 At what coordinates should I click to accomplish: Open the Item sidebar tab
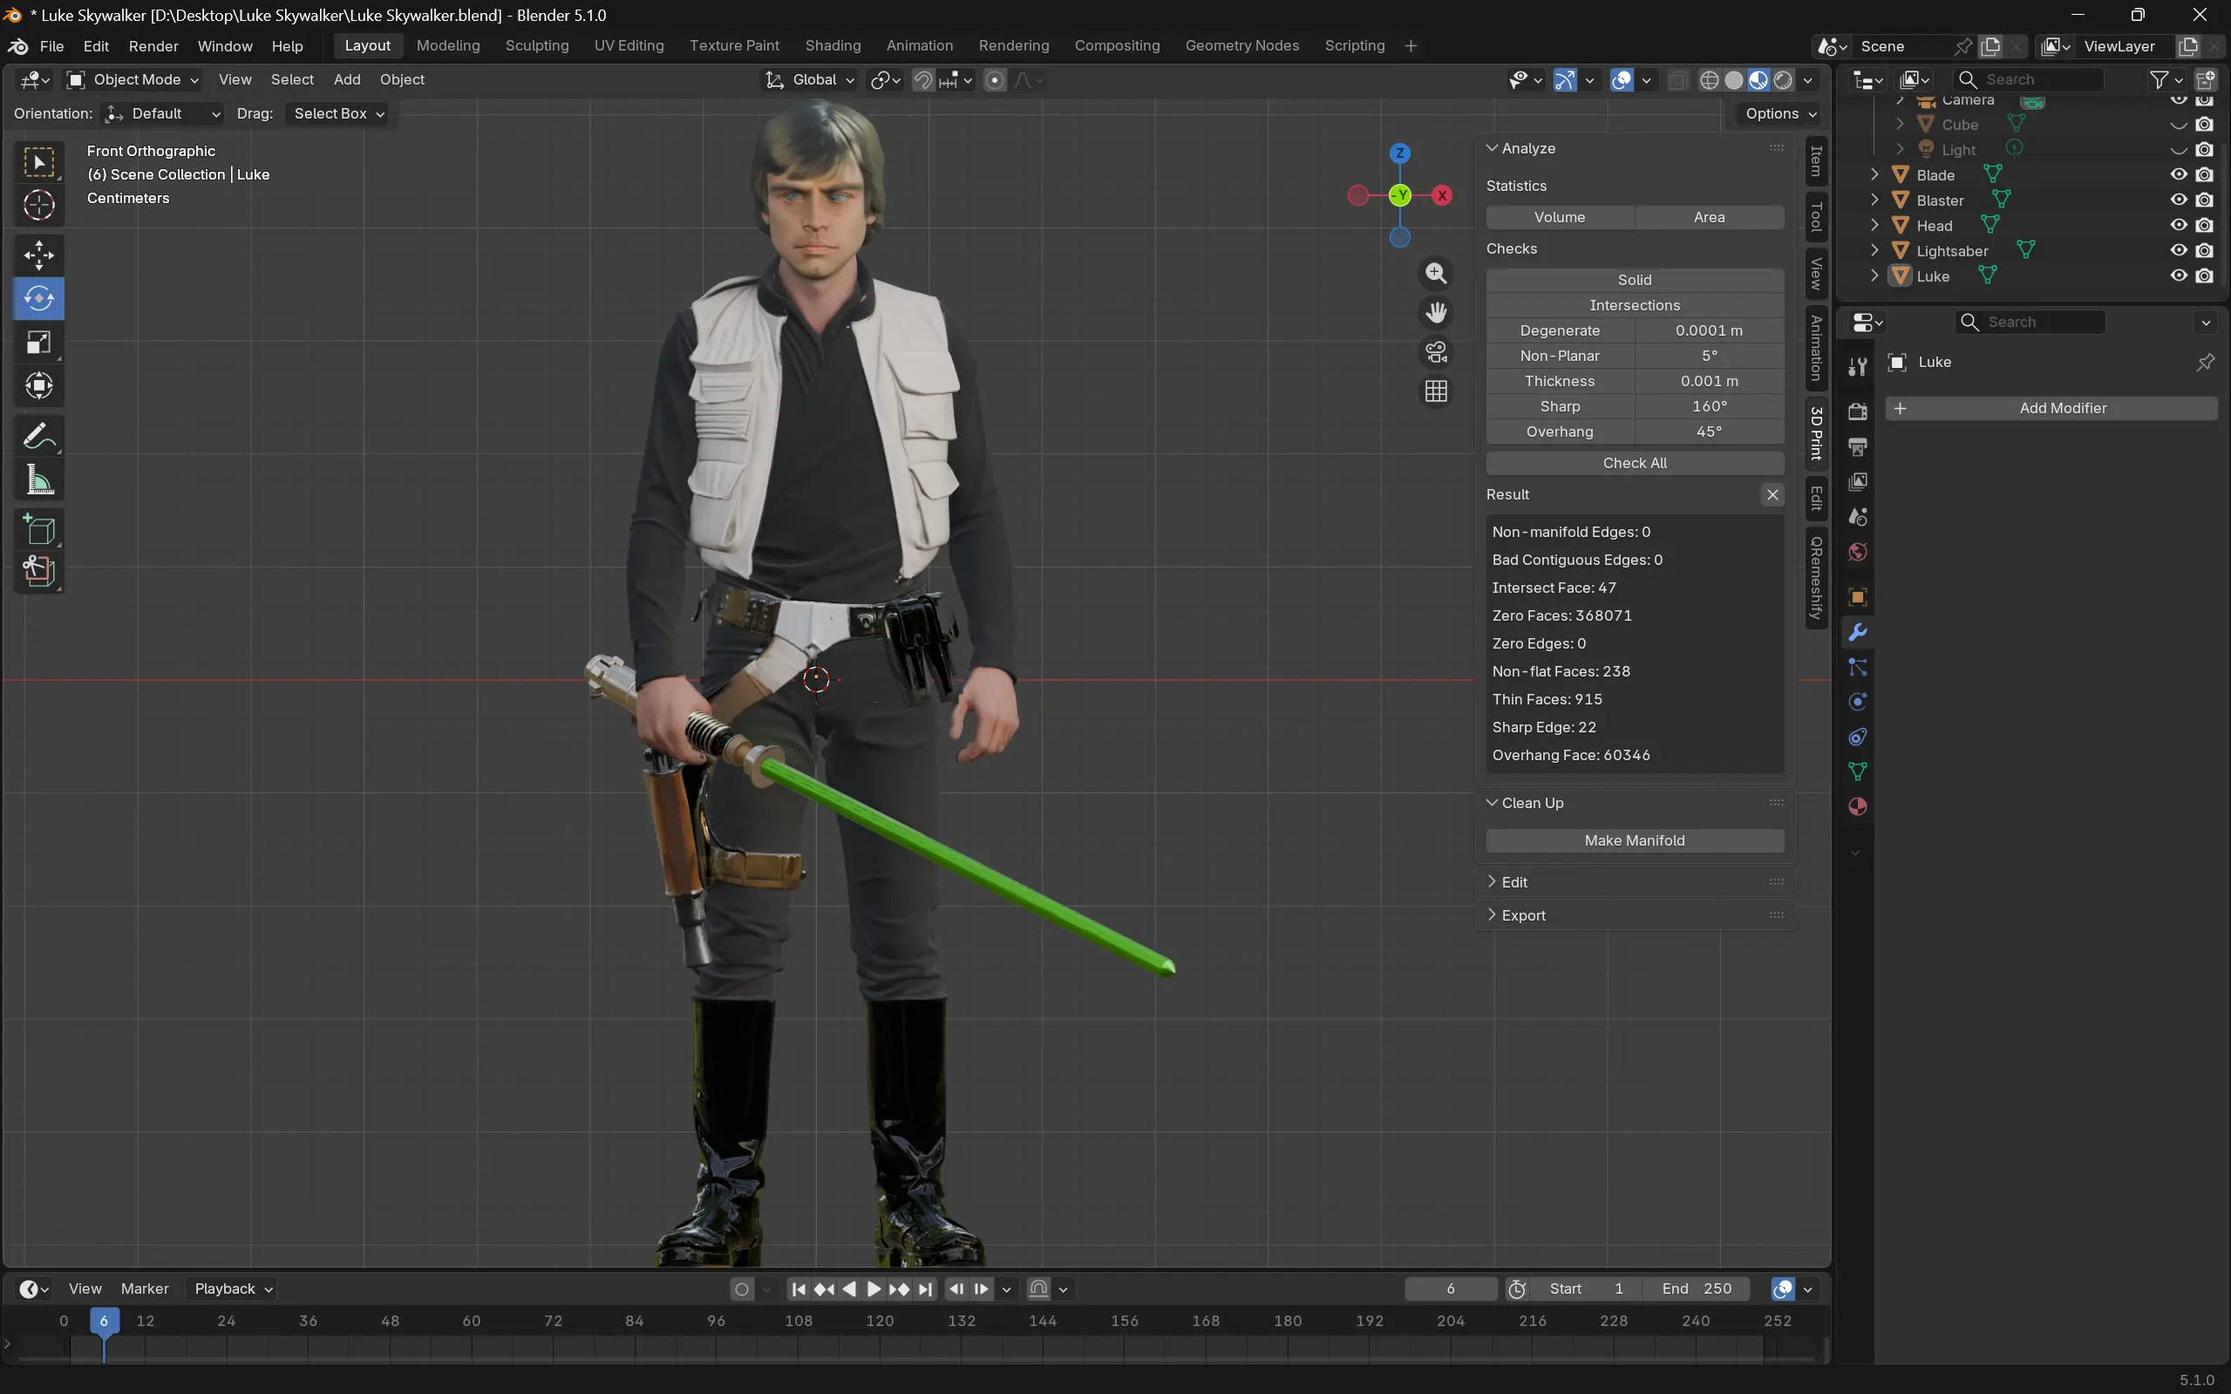(1816, 161)
